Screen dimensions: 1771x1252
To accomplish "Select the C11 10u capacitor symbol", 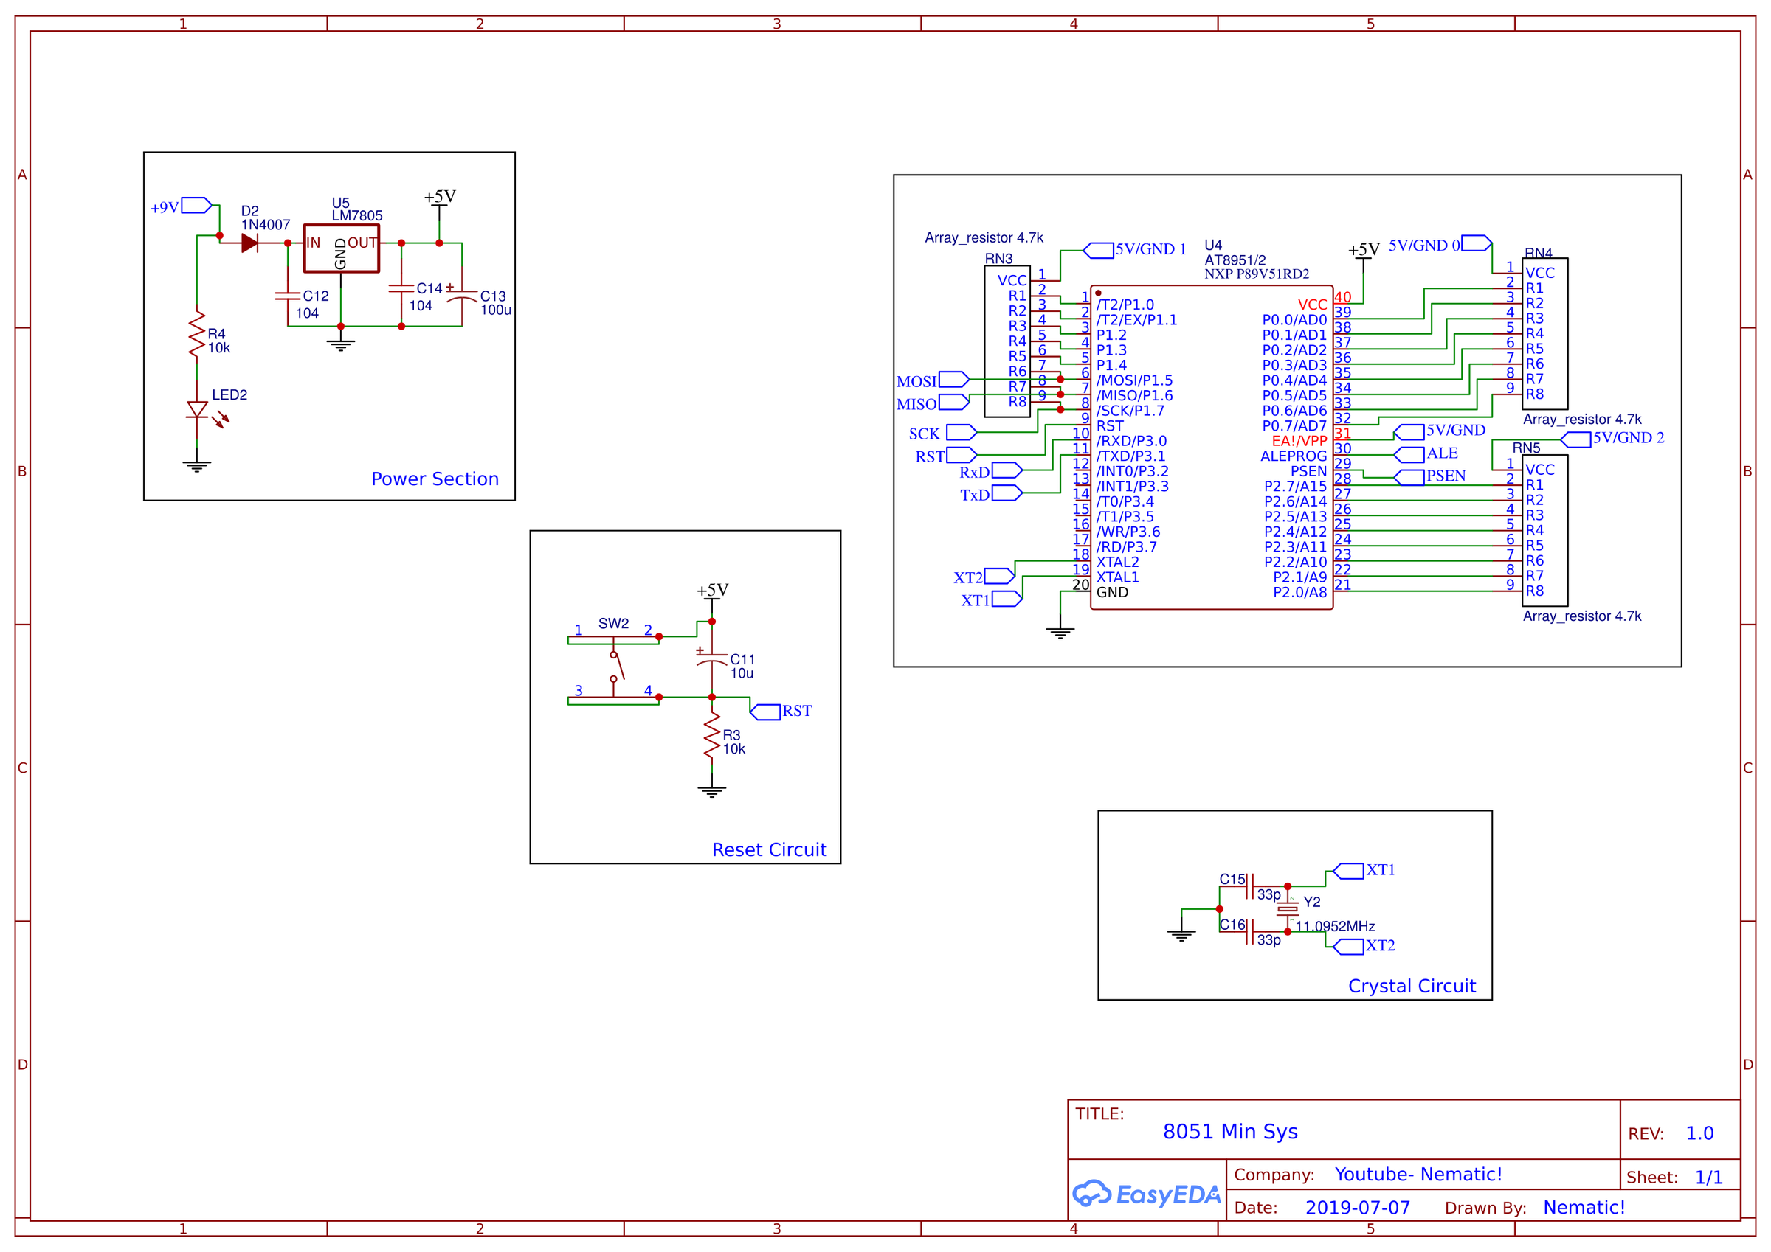I will pos(711,661).
